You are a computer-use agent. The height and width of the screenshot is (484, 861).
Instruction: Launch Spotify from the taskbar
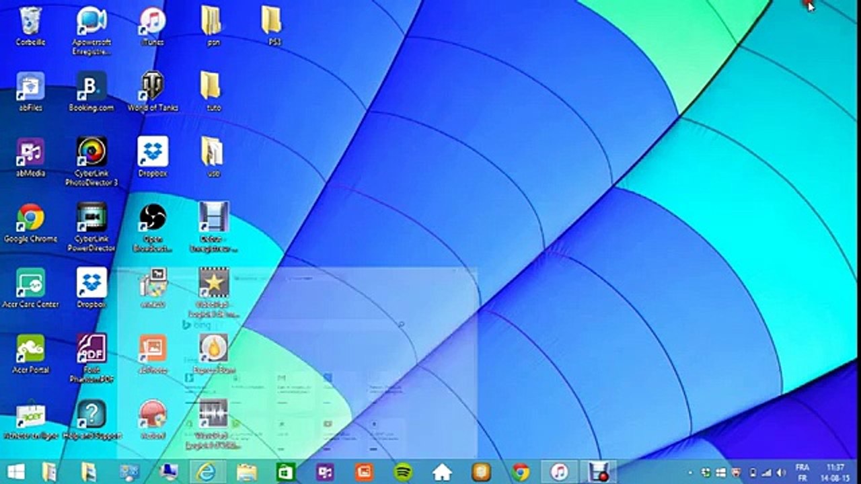tap(403, 472)
